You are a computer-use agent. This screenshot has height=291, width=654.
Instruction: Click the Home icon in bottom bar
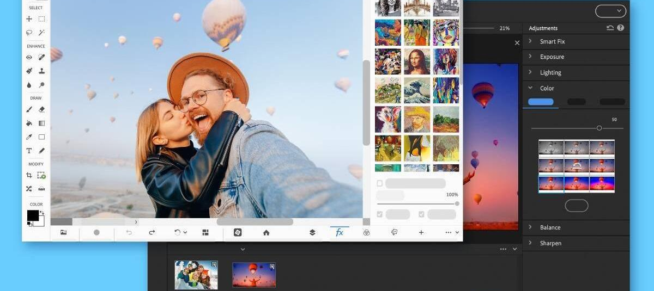(266, 232)
